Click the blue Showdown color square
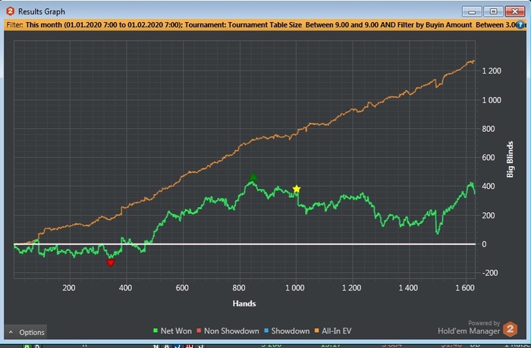Viewport: 531px width, 348px height. pos(266,331)
